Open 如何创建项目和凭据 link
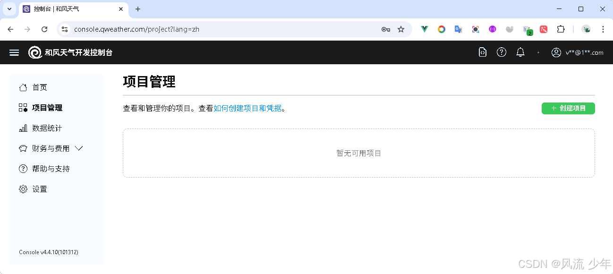Viewport: 613px width, 274px height. coord(247,108)
